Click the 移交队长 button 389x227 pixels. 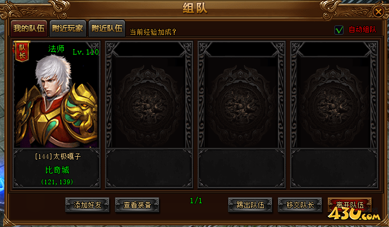300,205
